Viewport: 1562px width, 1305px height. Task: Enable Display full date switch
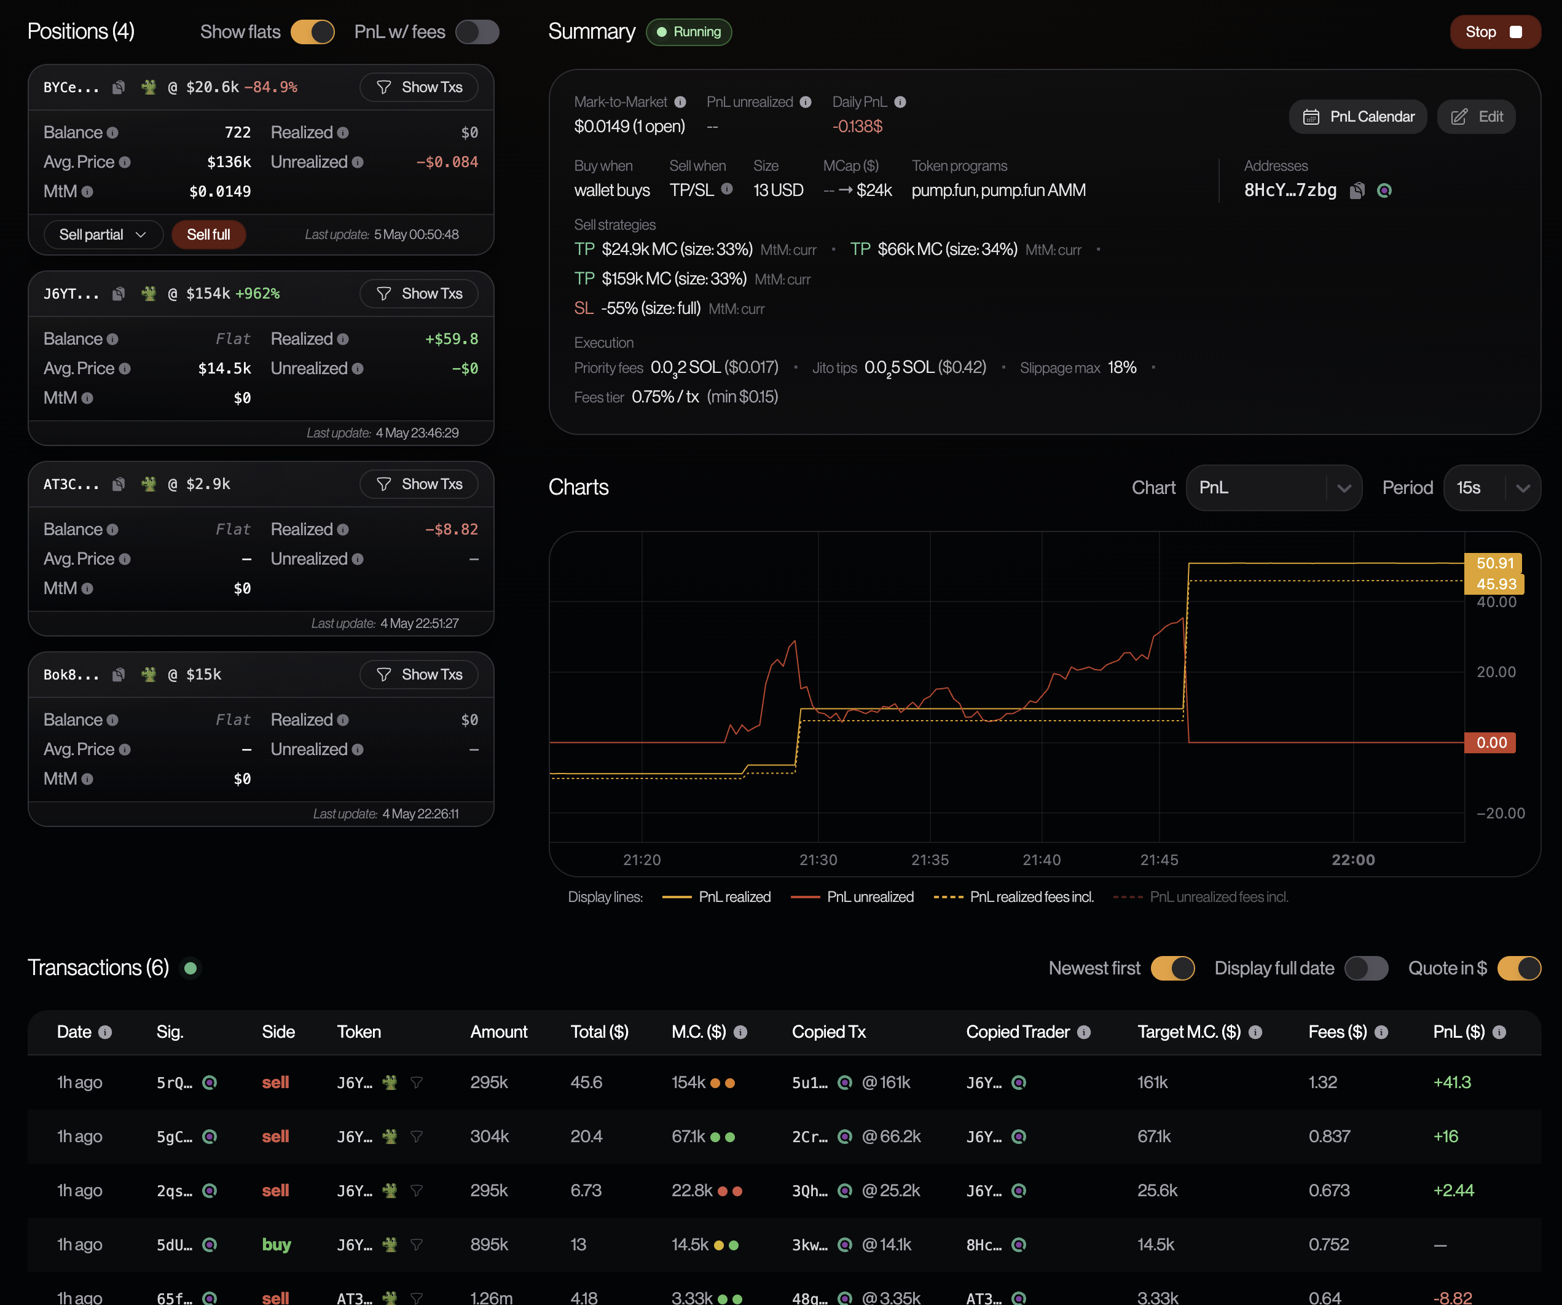[x=1367, y=968]
